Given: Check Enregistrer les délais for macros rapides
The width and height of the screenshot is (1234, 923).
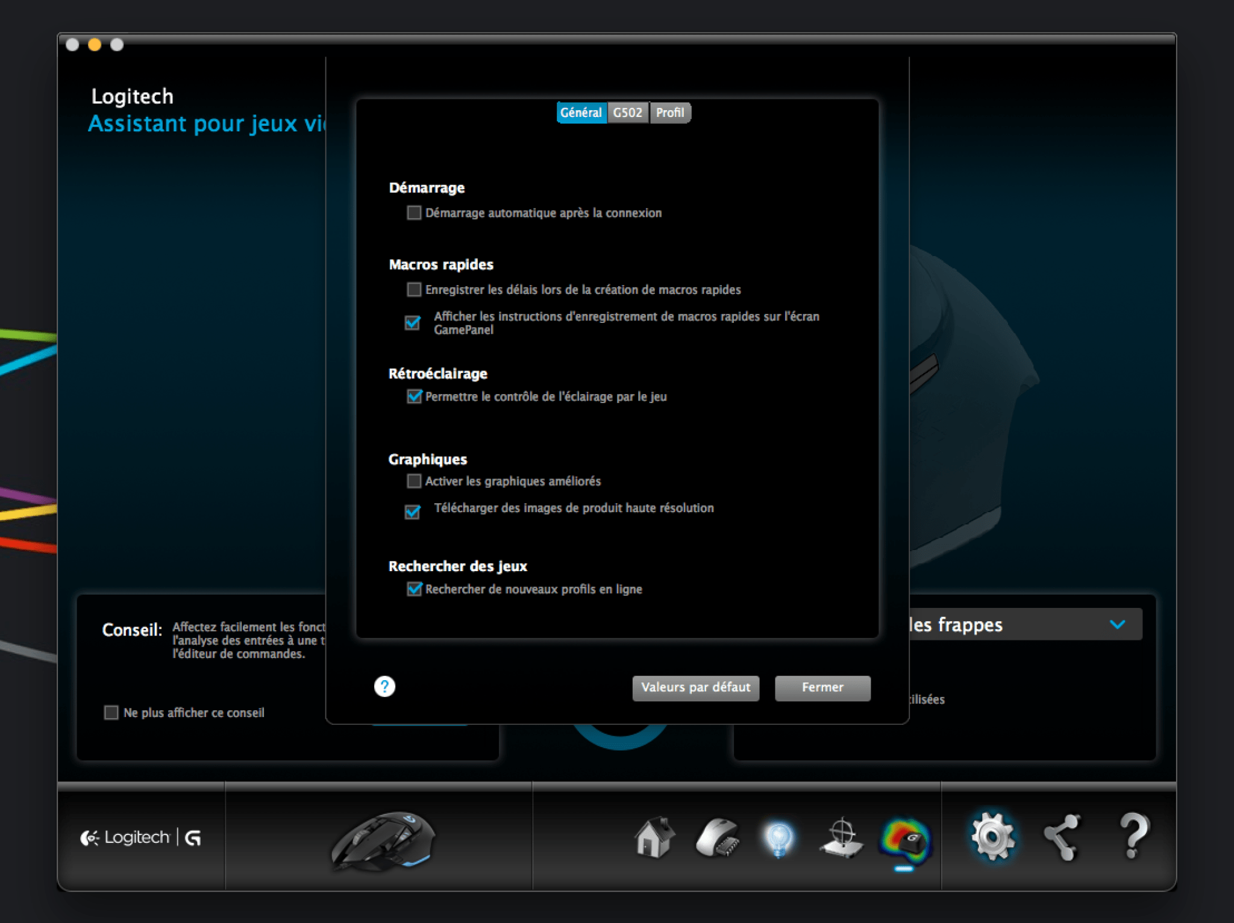Looking at the screenshot, I should pyautogui.click(x=414, y=290).
